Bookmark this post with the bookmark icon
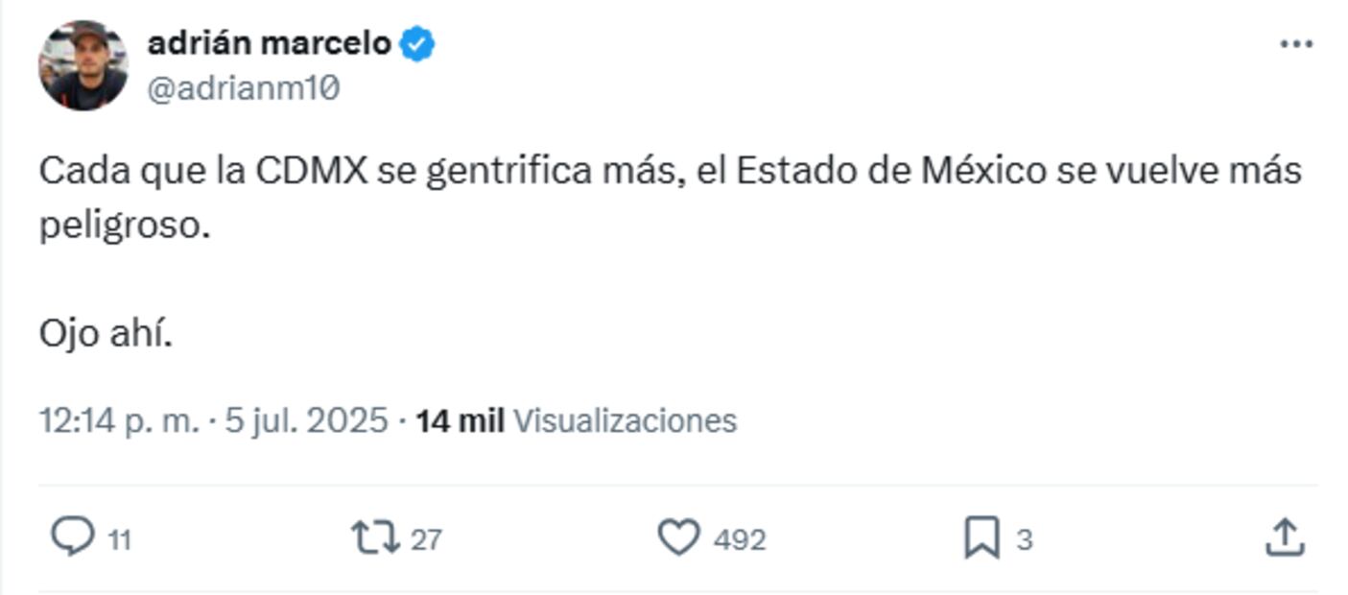Screen dimensions: 1348x595 pos(981,537)
